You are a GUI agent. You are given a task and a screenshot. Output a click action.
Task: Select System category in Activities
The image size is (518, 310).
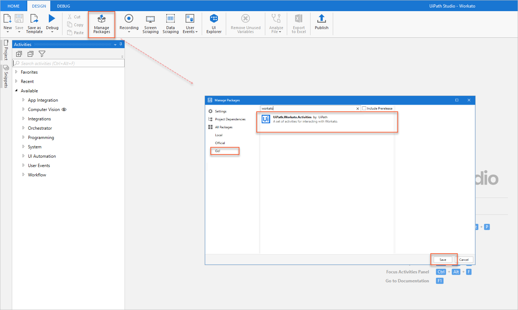[x=34, y=147]
